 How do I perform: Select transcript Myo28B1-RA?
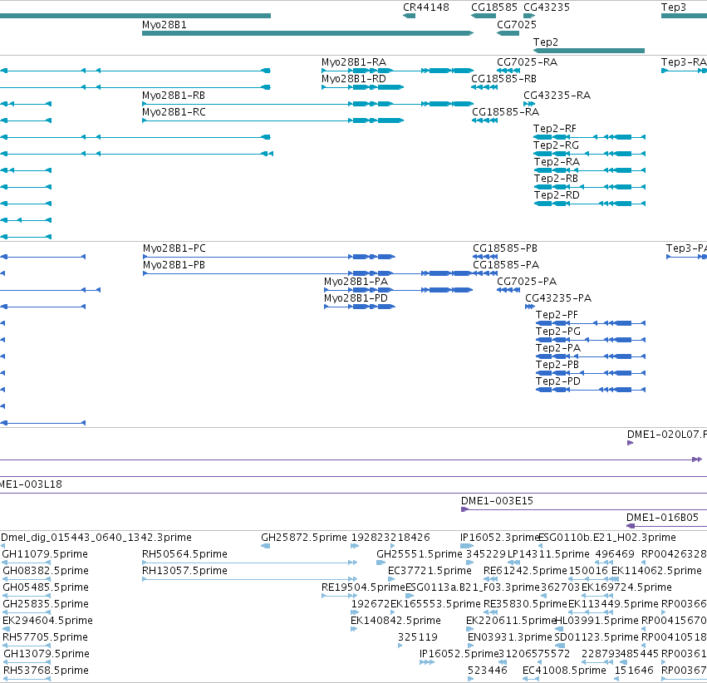tap(397, 71)
